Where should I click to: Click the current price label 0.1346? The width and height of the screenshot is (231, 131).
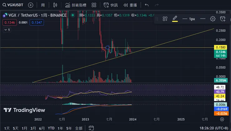pyautogui.click(x=220, y=52)
